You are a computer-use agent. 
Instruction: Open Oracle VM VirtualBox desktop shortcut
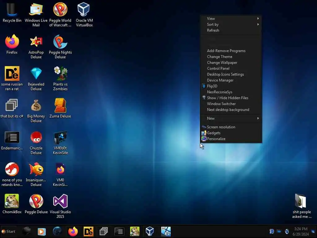point(84,15)
